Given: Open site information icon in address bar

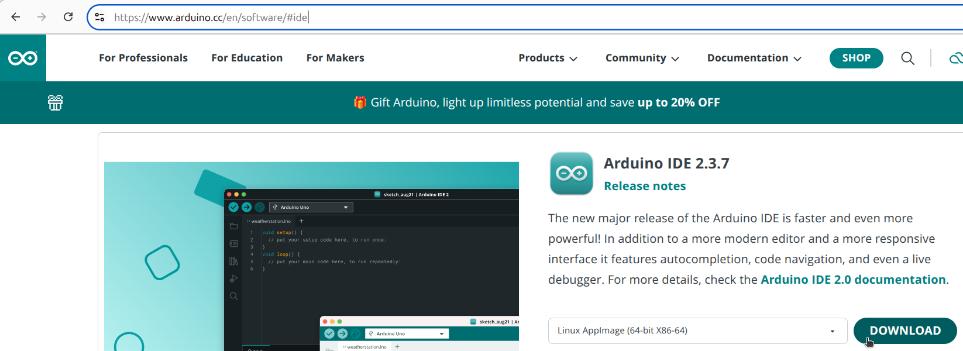Looking at the screenshot, I should [100, 17].
